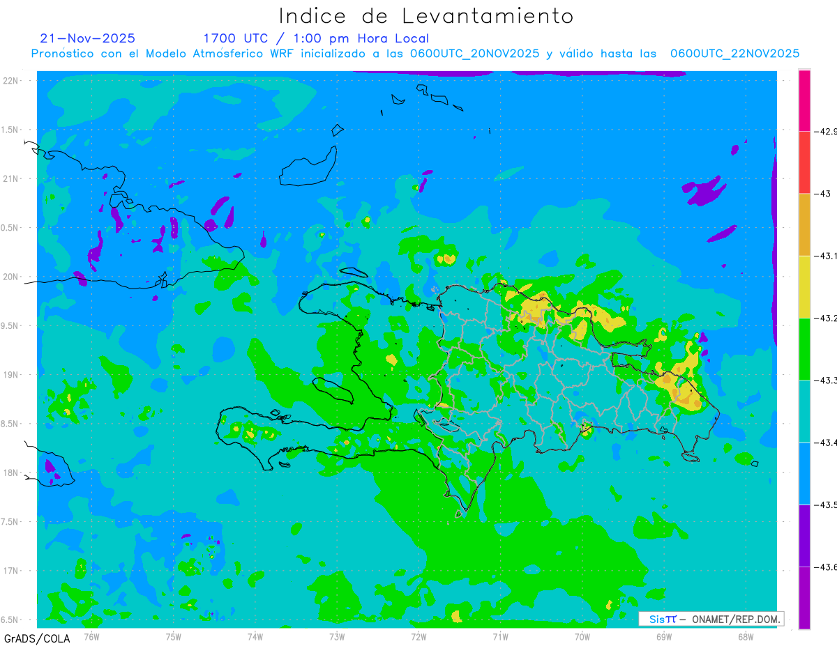Click the 'SisTT - ONAMET/REP.DOM.' label box

point(711,619)
